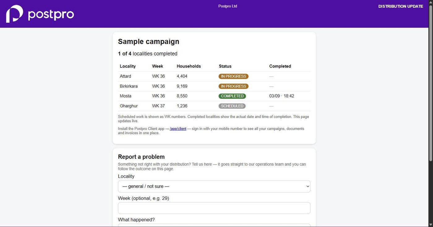Click the WK 36 cell in Mosta row
The height and width of the screenshot is (227, 433).
point(158,96)
